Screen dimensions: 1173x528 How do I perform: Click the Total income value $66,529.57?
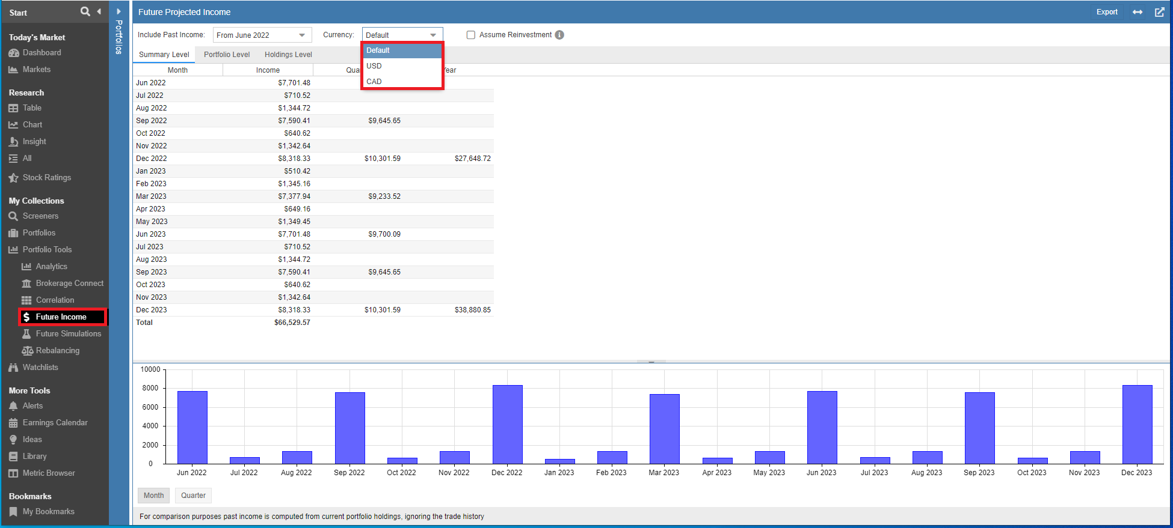292,323
